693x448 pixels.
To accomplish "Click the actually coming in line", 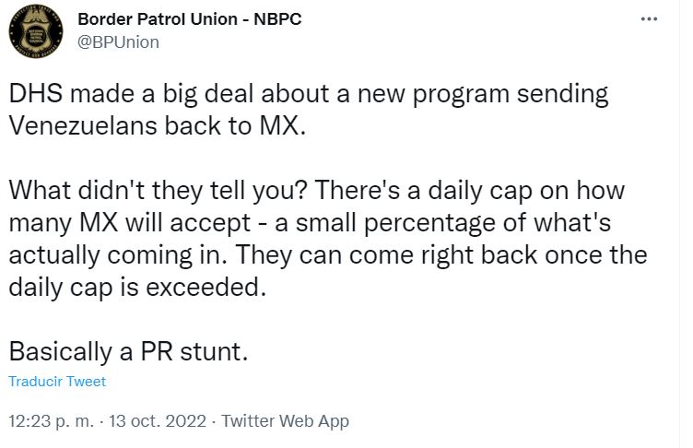I will pos(327,254).
